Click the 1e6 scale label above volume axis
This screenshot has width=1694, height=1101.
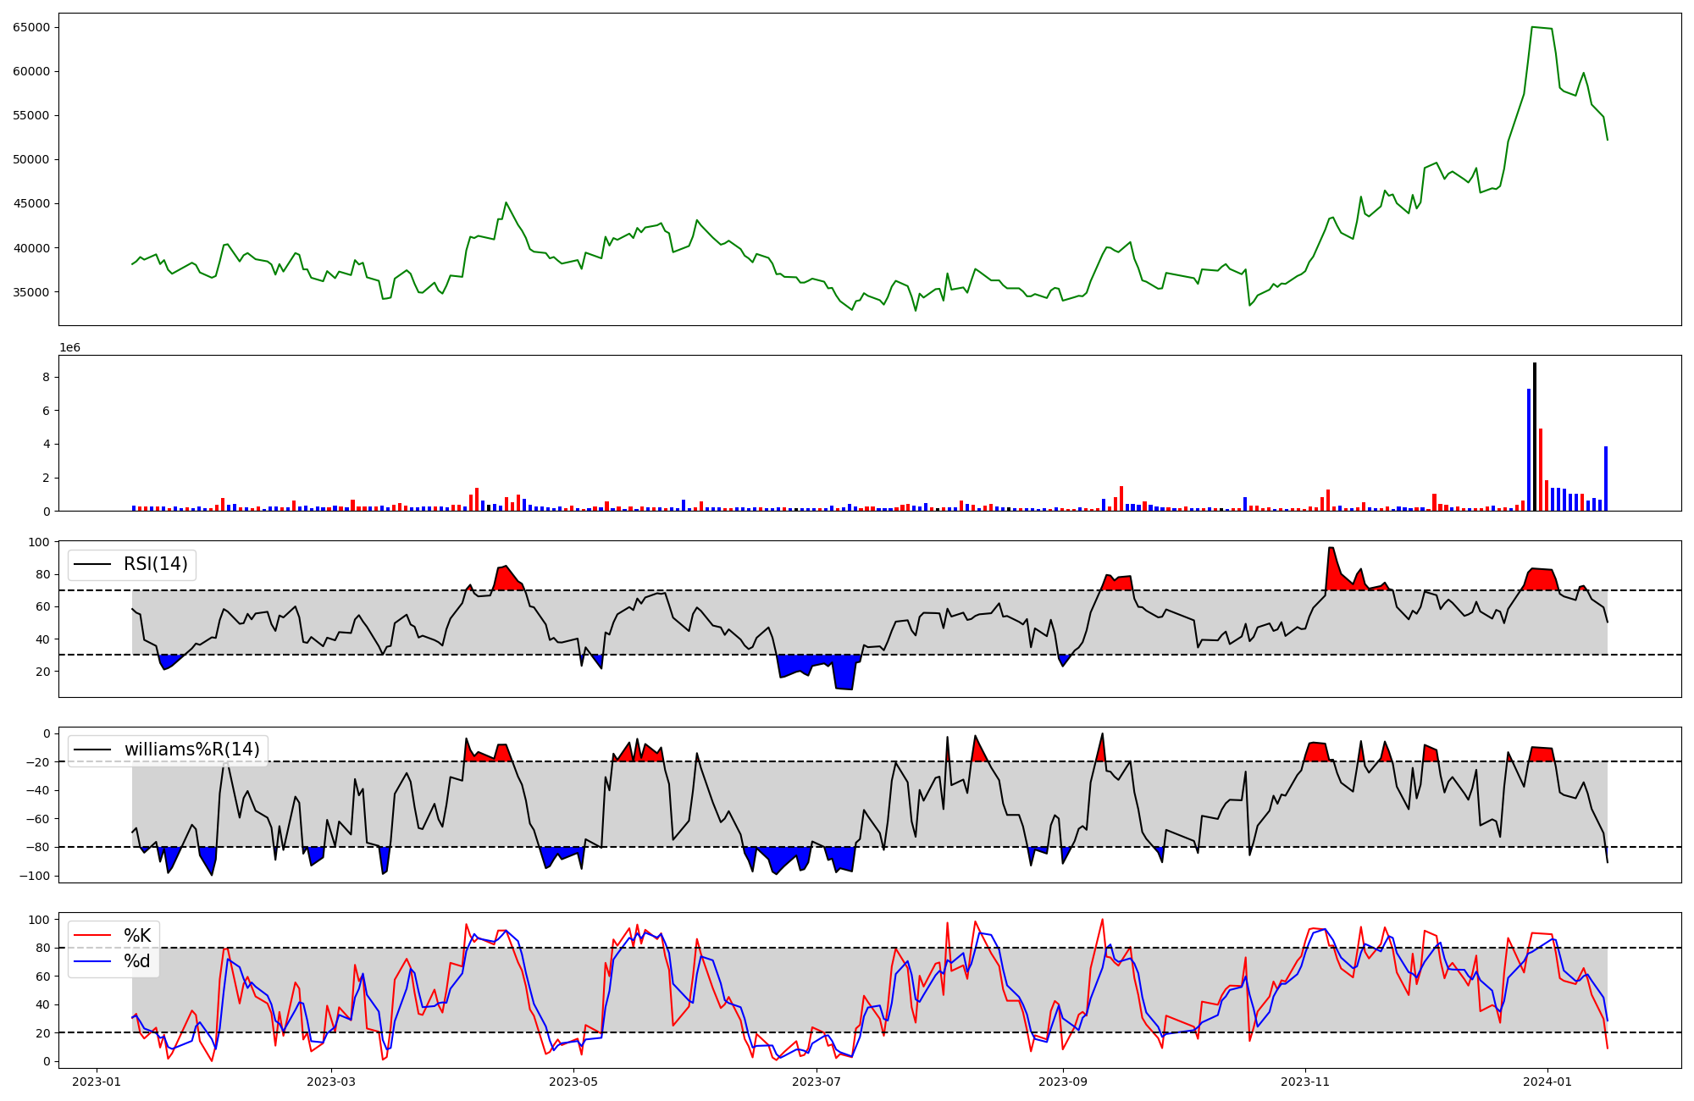coord(69,347)
